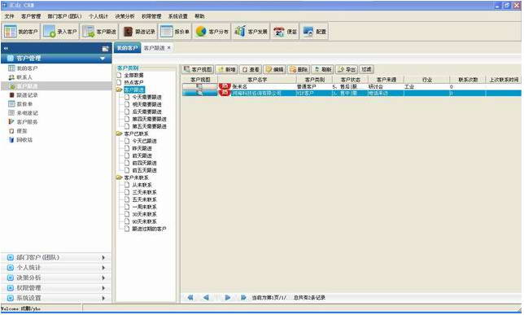Screen dimensions: 524x315
Task: Collapse the 客户跟进 tree folder
Action: coord(120,90)
